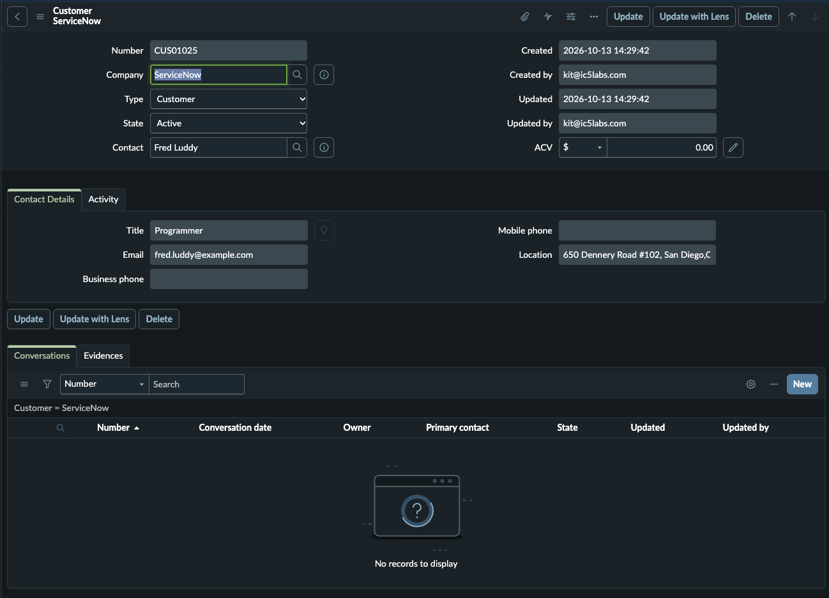Image resolution: width=829 pixels, height=598 pixels.
Task: Open the Conversations list filter funnel
Action: click(47, 384)
